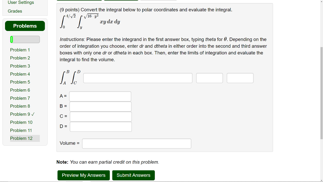The image size is (323, 182).
Task: Navigate to Problem 5
Action: pos(20,82)
